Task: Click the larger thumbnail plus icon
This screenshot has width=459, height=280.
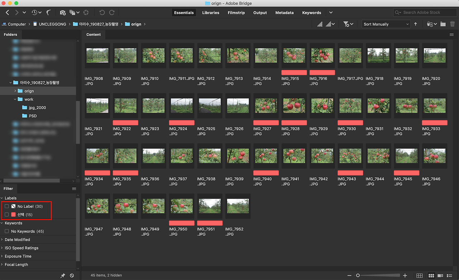Action: click(405, 275)
